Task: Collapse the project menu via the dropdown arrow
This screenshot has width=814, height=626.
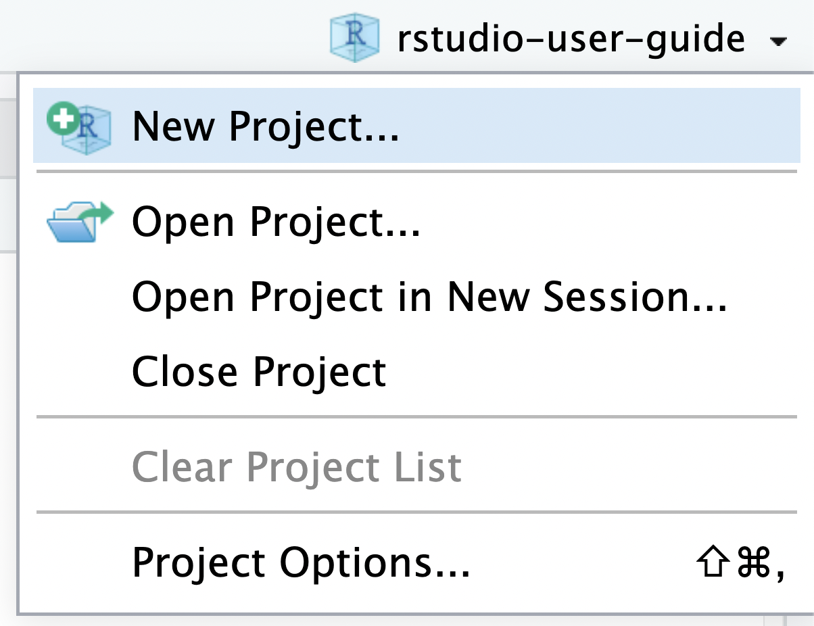Action: (x=778, y=42)
